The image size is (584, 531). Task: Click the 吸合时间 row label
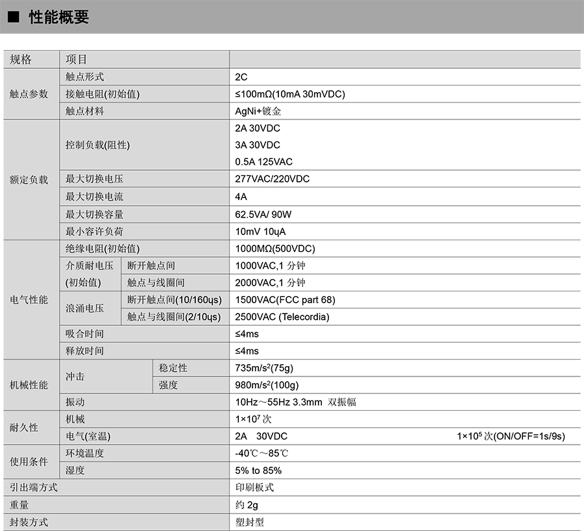[x=84, y=334]
